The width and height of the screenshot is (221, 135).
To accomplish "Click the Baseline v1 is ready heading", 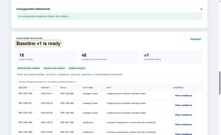I will click(38, 43).
